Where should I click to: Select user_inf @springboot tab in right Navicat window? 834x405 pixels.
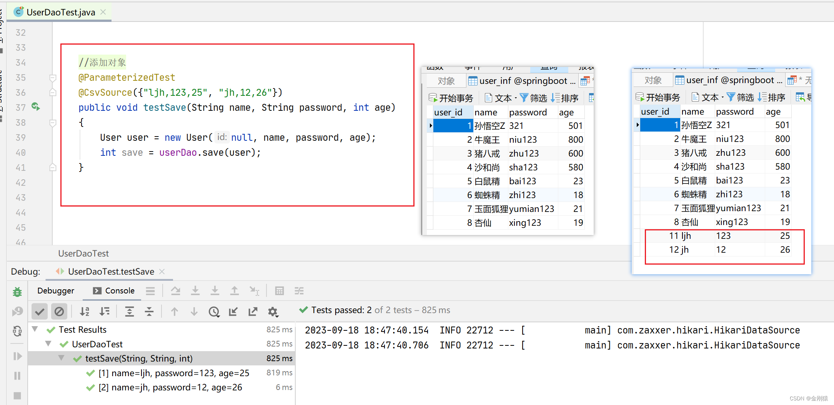pos(729,80)
